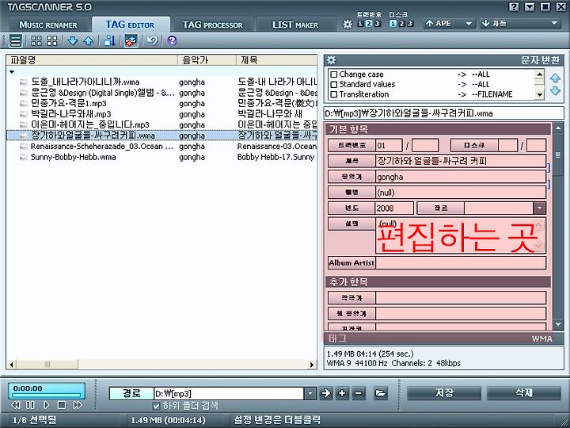
Task: Add folder with the plus icon
Action: tap(342, 393)
